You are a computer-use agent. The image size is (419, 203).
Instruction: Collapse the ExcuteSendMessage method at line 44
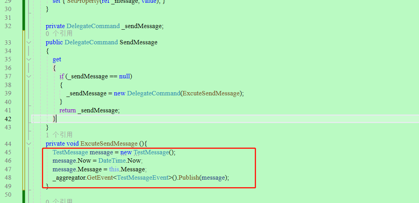tap(29, 144)
